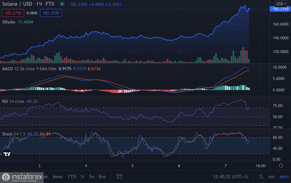The width and height of the screenshot is (291, 183).
Task: Click the green market status dot
Action: tap(62, 4)
